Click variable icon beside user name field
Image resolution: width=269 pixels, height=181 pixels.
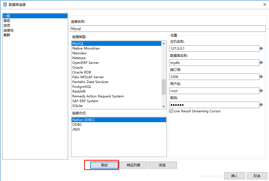pos(261,91)
